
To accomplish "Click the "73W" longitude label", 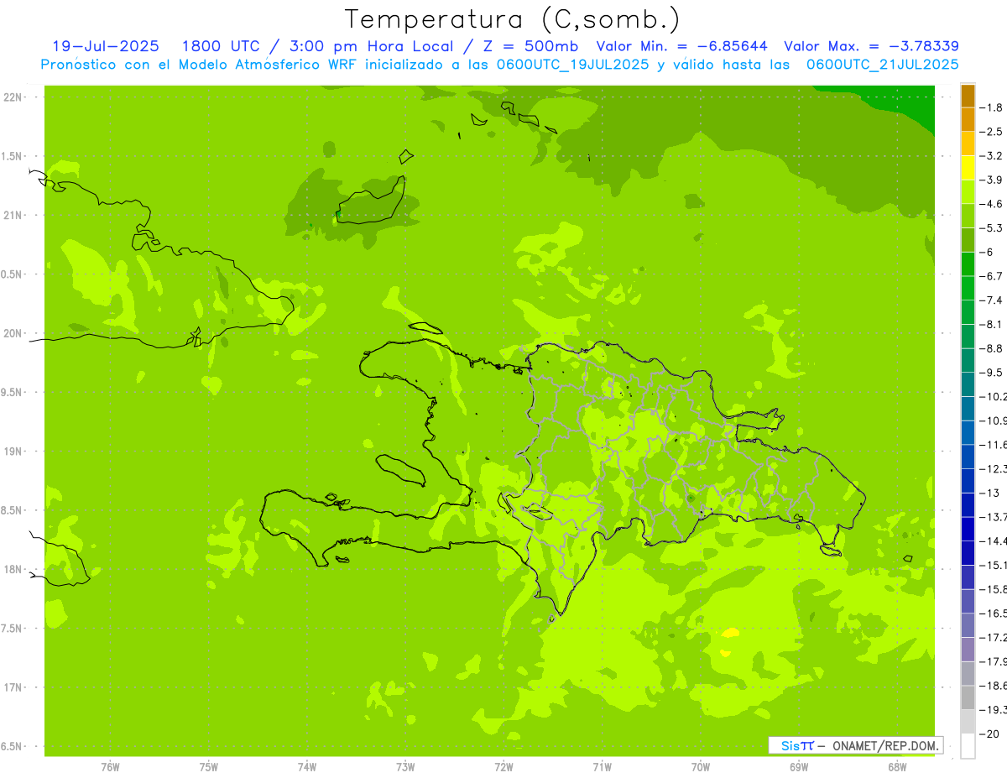I will [x=405, y=766].
